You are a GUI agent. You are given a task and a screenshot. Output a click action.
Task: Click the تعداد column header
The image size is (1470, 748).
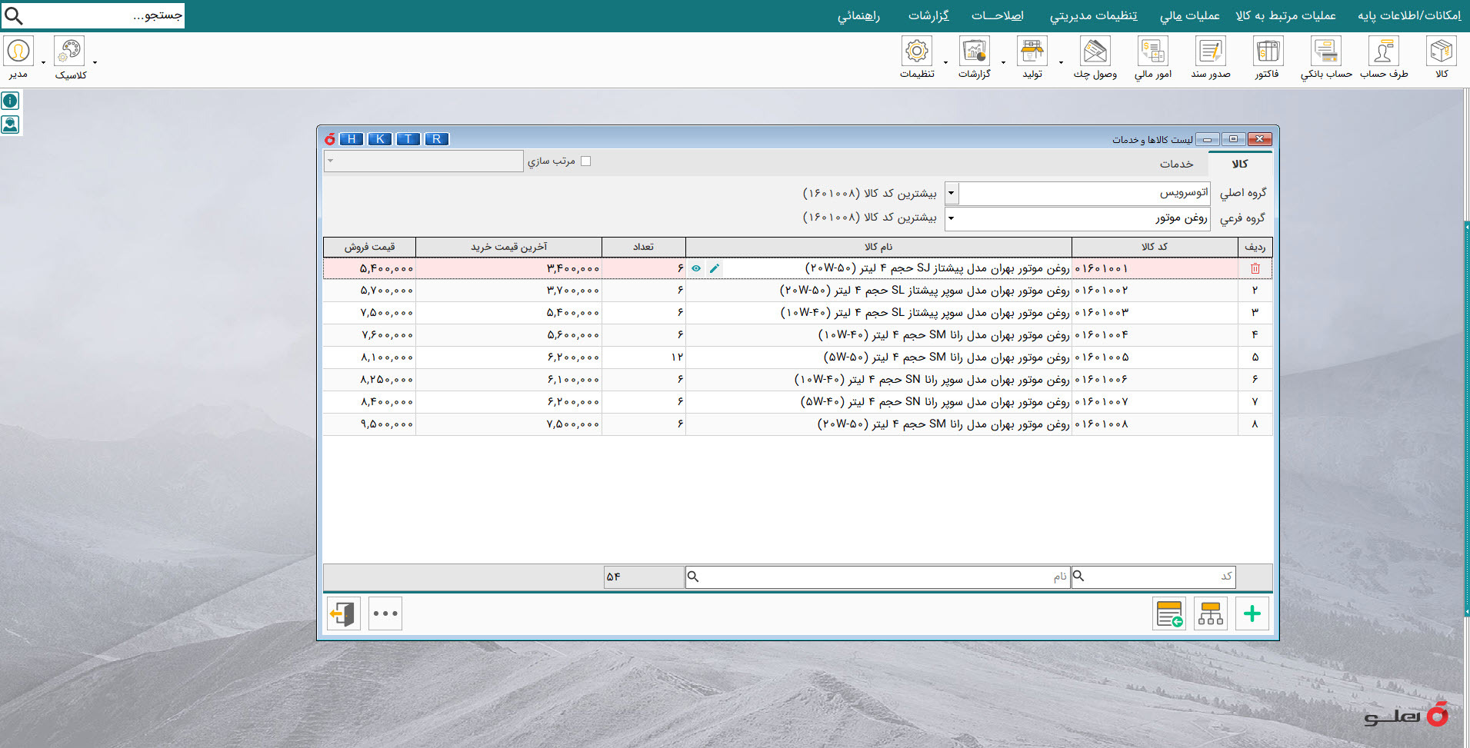pyautogui.click(x=644, y=247)
